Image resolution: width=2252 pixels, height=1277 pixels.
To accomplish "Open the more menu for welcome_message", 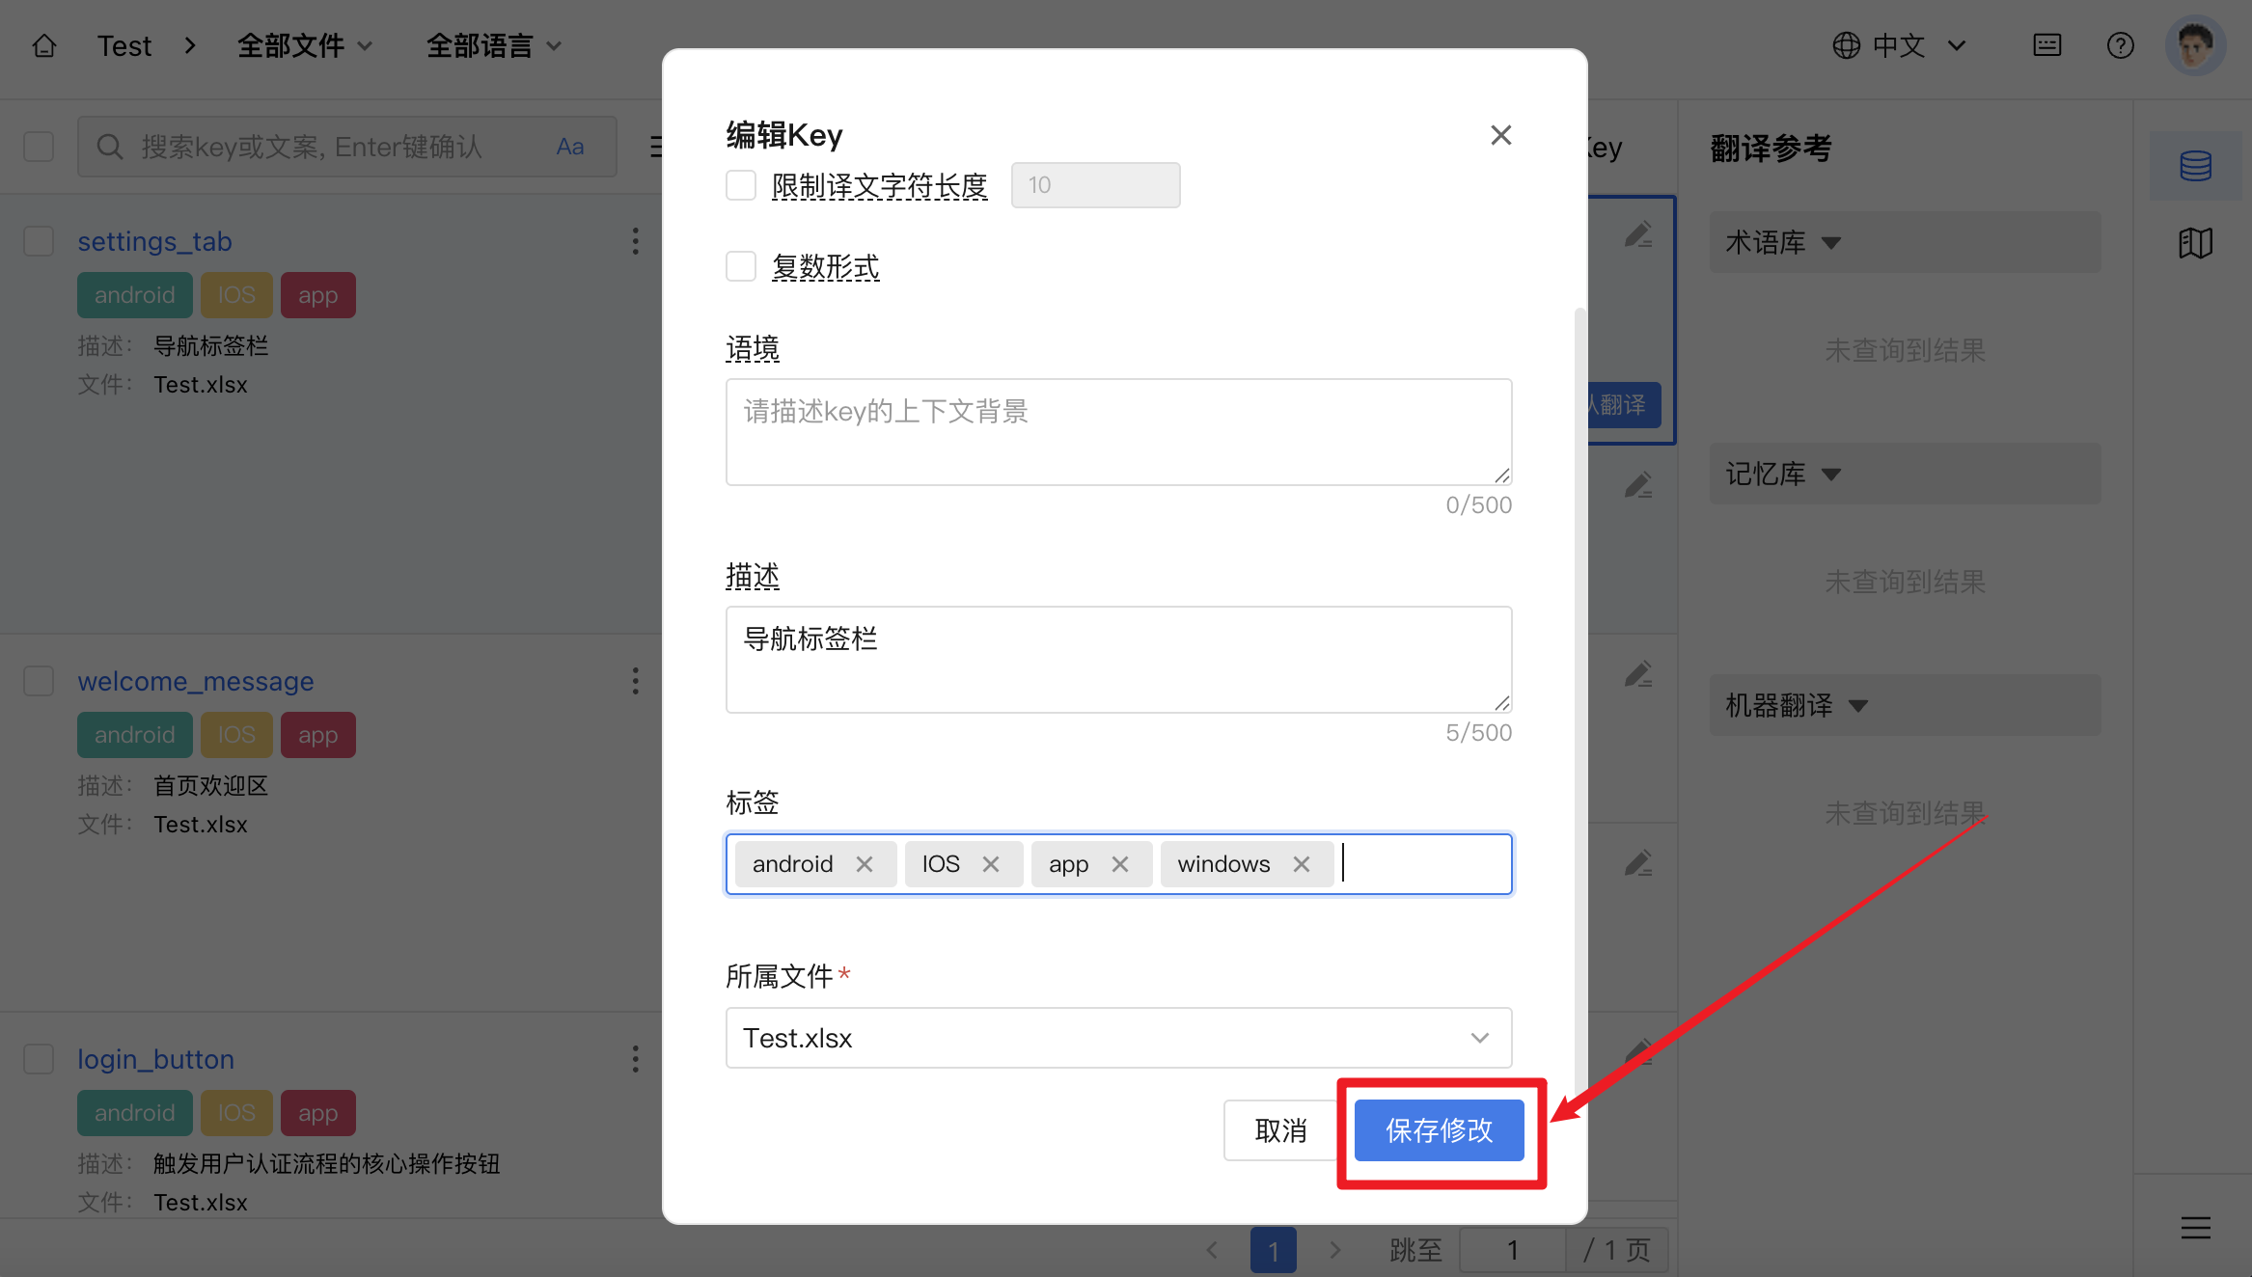I will click(635, 681).
